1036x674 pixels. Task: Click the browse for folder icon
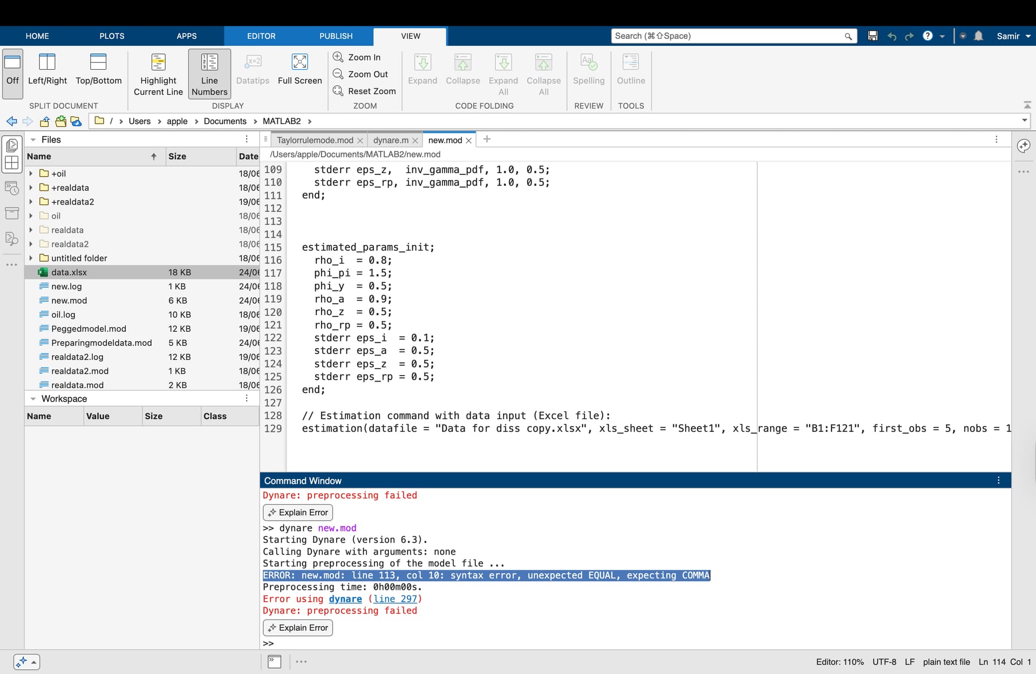(x=60, y=121)
